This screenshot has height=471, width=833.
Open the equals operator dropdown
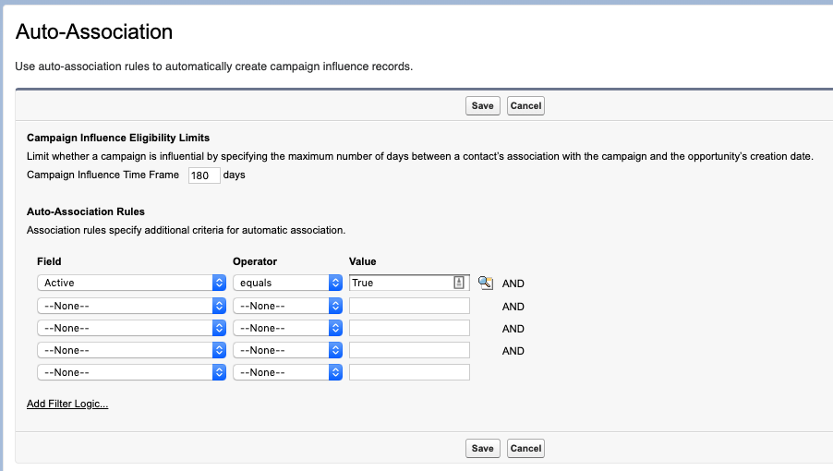tap(287, 283)
